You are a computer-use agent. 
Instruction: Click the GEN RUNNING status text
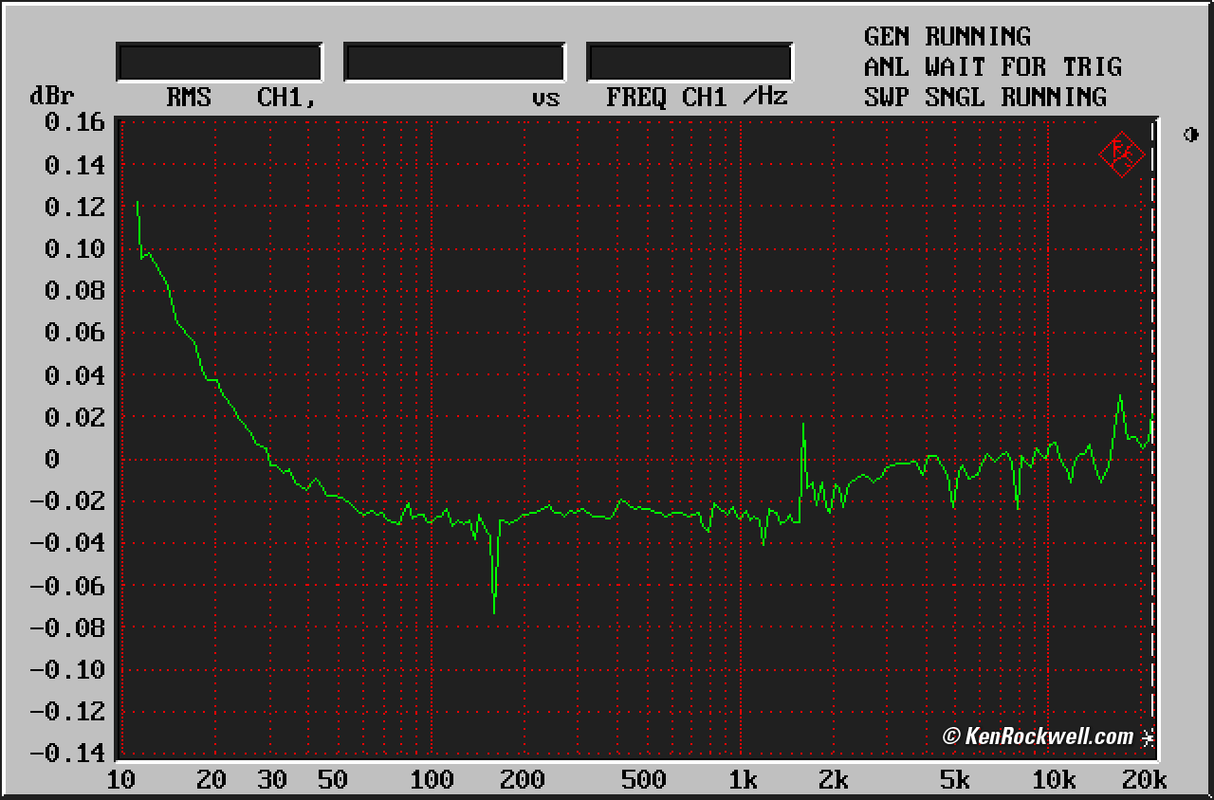coord(947,37)
